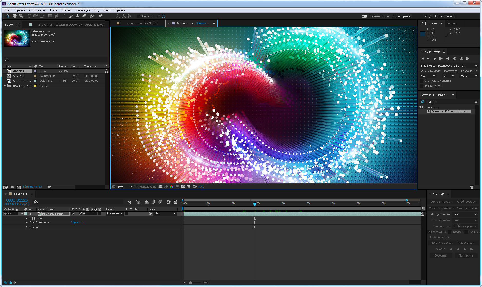The width and height of the screenshot is (482, 287).
Task: Play the preview with Play button
Action: [x=435, y=59]
